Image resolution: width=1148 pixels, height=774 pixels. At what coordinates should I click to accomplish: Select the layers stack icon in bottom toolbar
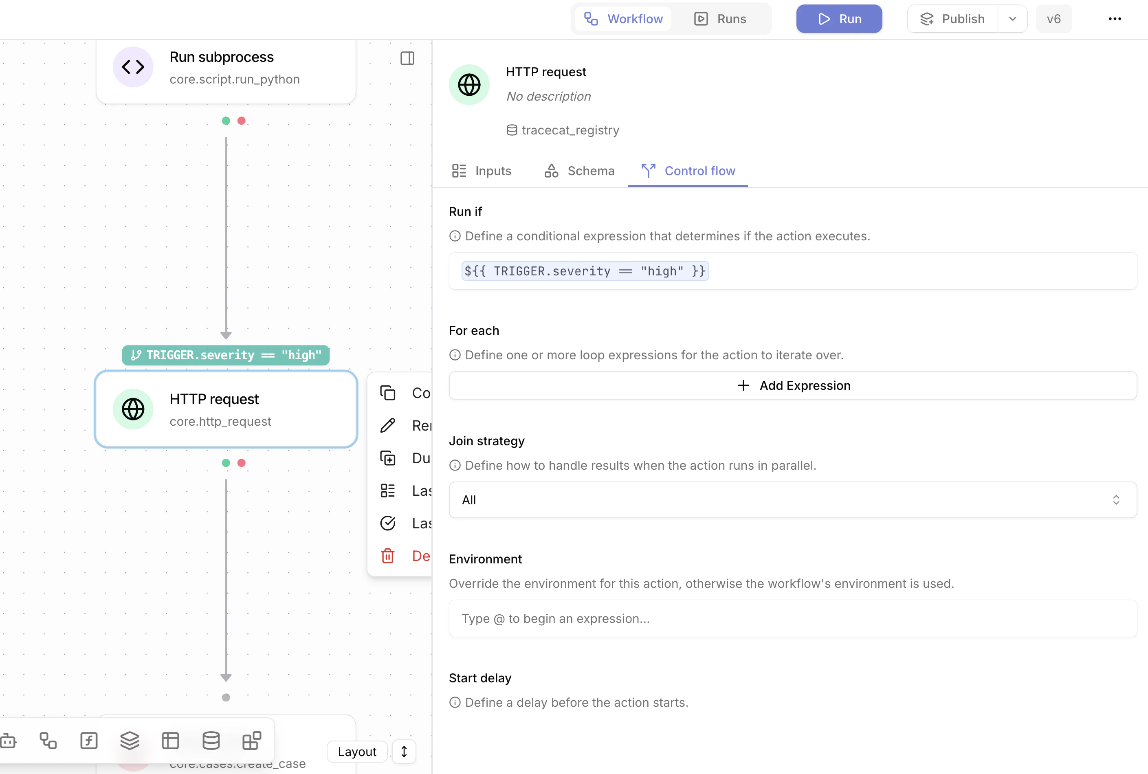[129, 741]
